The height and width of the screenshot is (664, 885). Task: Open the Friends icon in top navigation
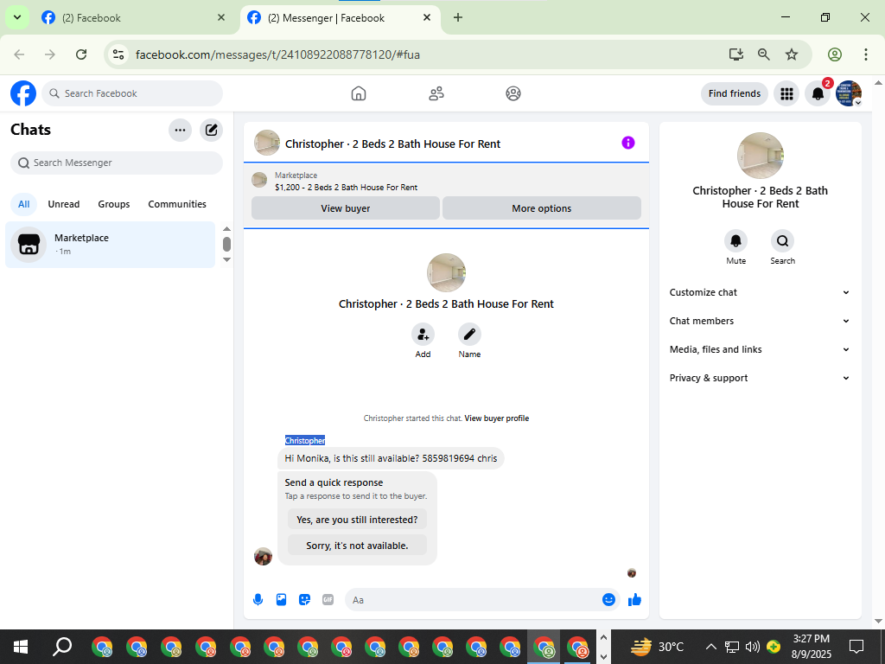pyautogui.click(x=436, y=93)
